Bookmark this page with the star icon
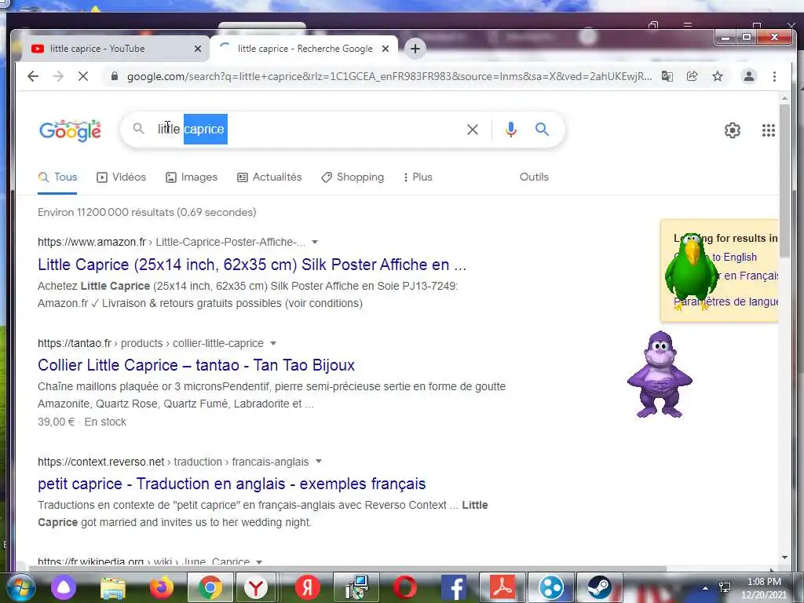Screen dimensions: 804x603 [718, 76]
